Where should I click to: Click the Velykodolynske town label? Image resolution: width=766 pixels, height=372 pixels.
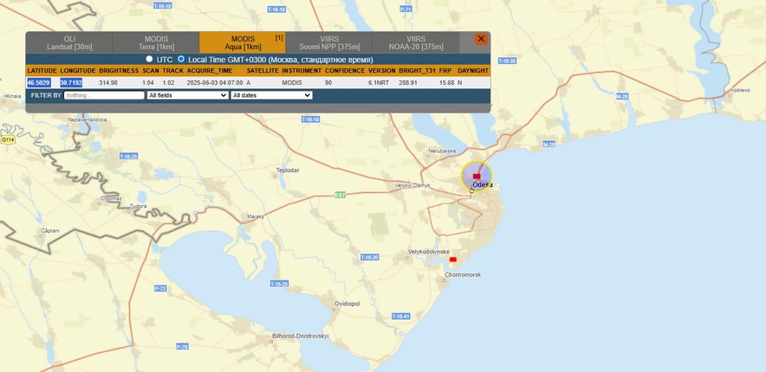click(x=428, y=252)
